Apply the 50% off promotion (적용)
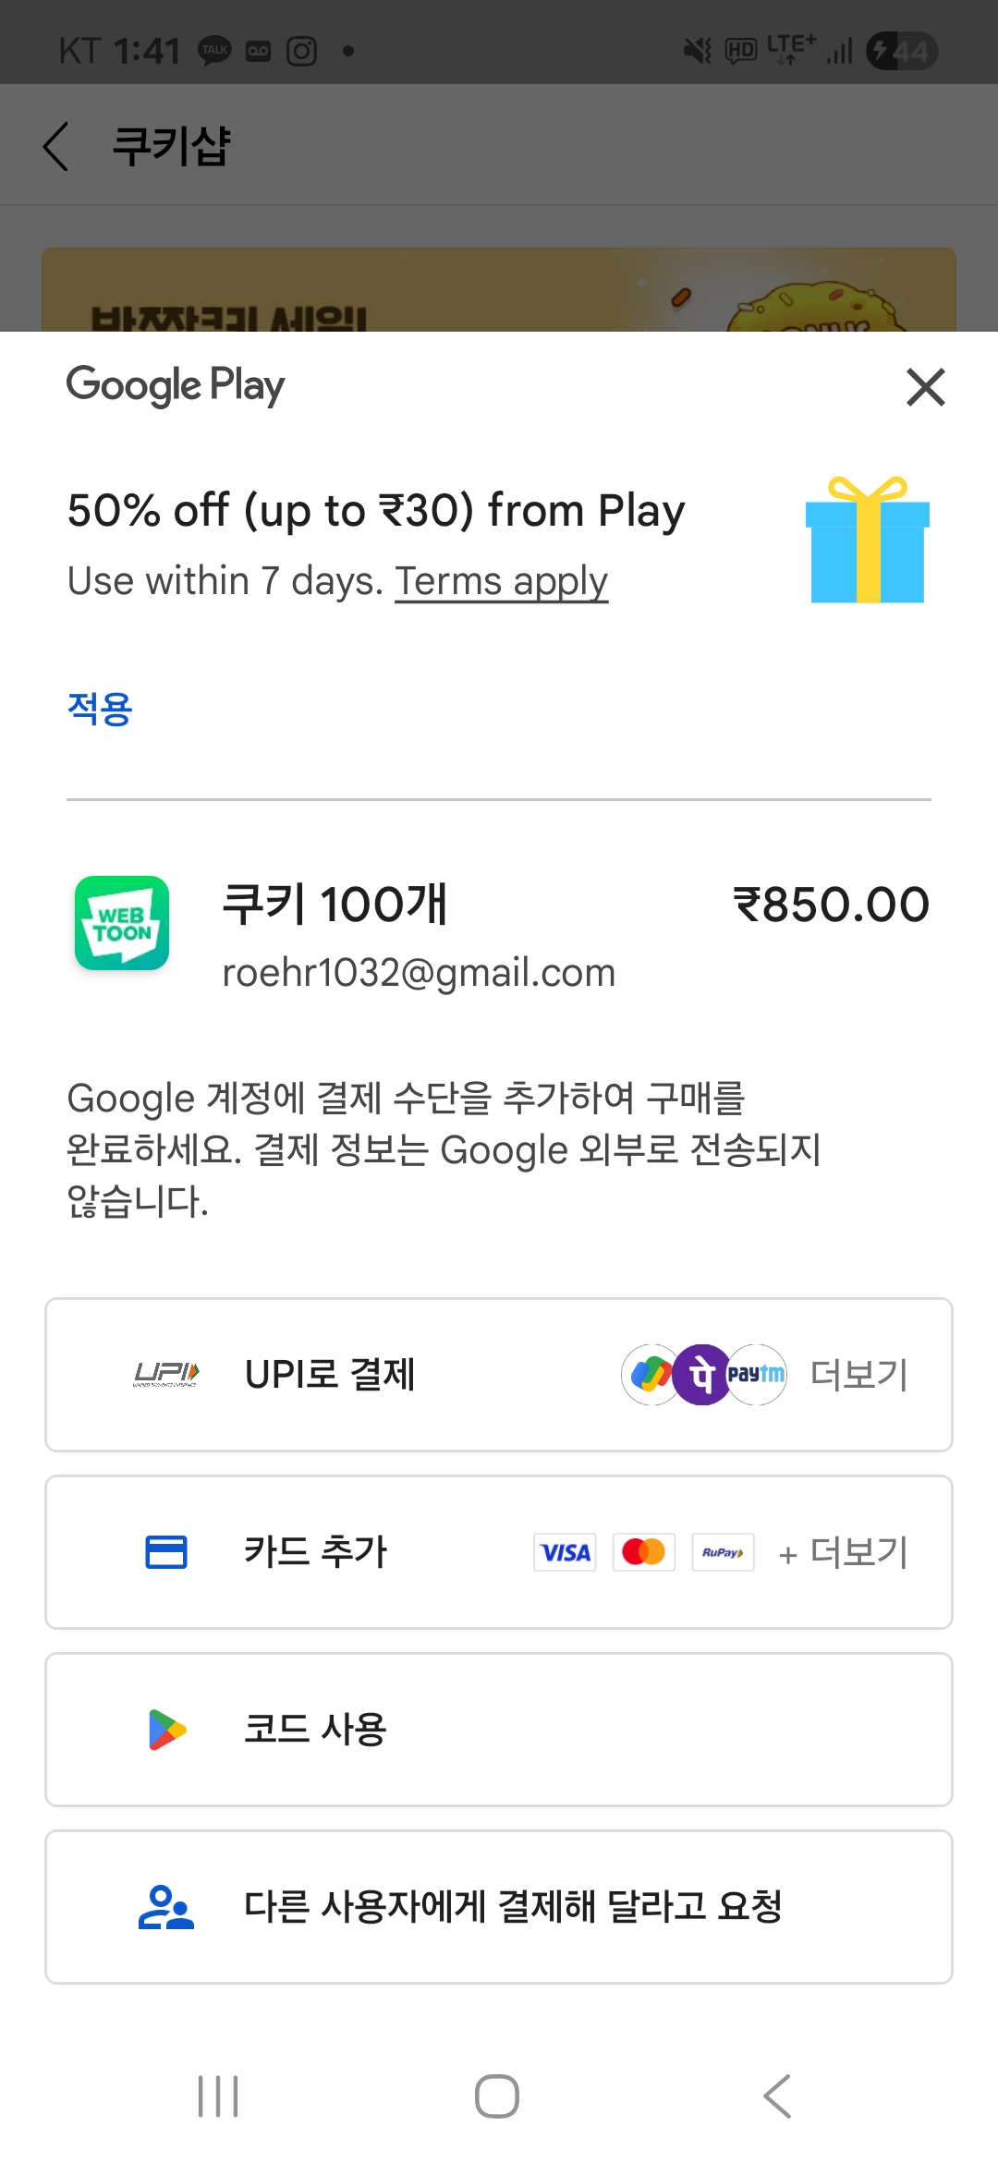Viewport: 998px width, 2162px height. click(x=100, y=709)
